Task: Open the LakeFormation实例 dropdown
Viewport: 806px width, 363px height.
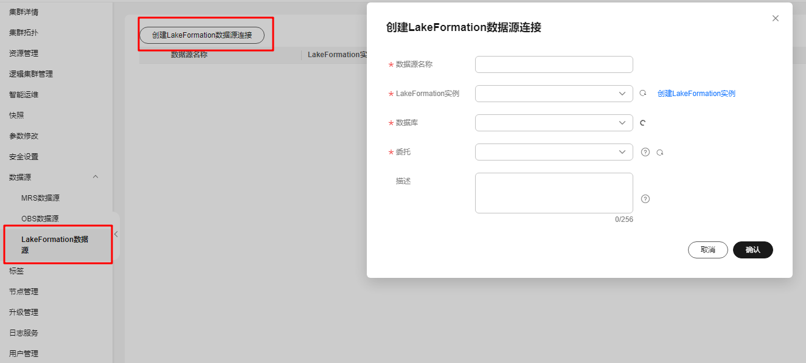Action: click(x=554, y=94)
